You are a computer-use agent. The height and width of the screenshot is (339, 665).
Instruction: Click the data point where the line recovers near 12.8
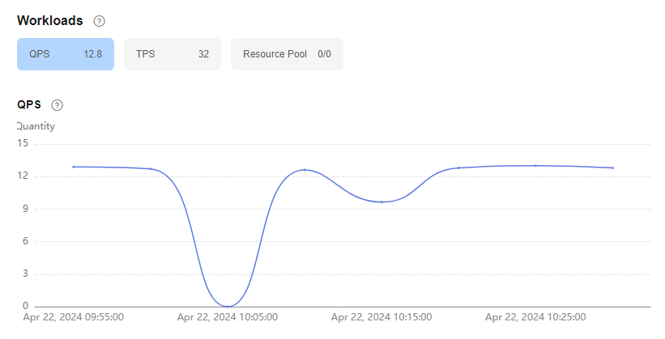click(x=458, y=167)
